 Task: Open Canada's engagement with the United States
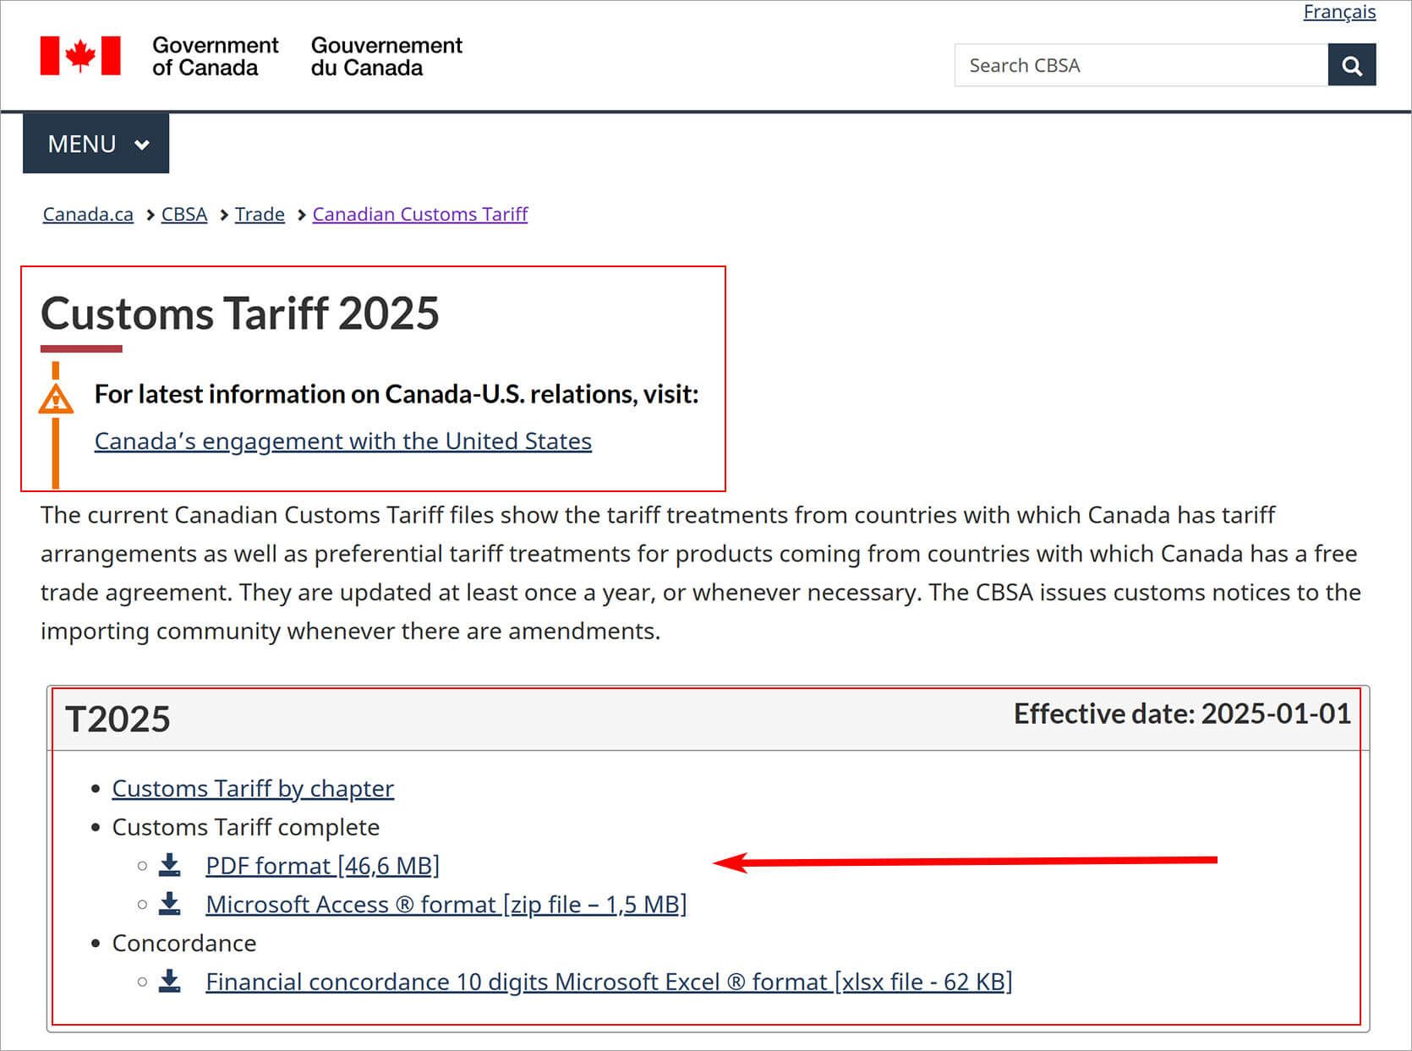click(x=342, y=441)
